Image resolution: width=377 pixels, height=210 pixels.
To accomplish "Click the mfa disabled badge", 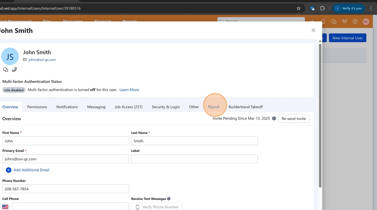I will coord(14,90).
